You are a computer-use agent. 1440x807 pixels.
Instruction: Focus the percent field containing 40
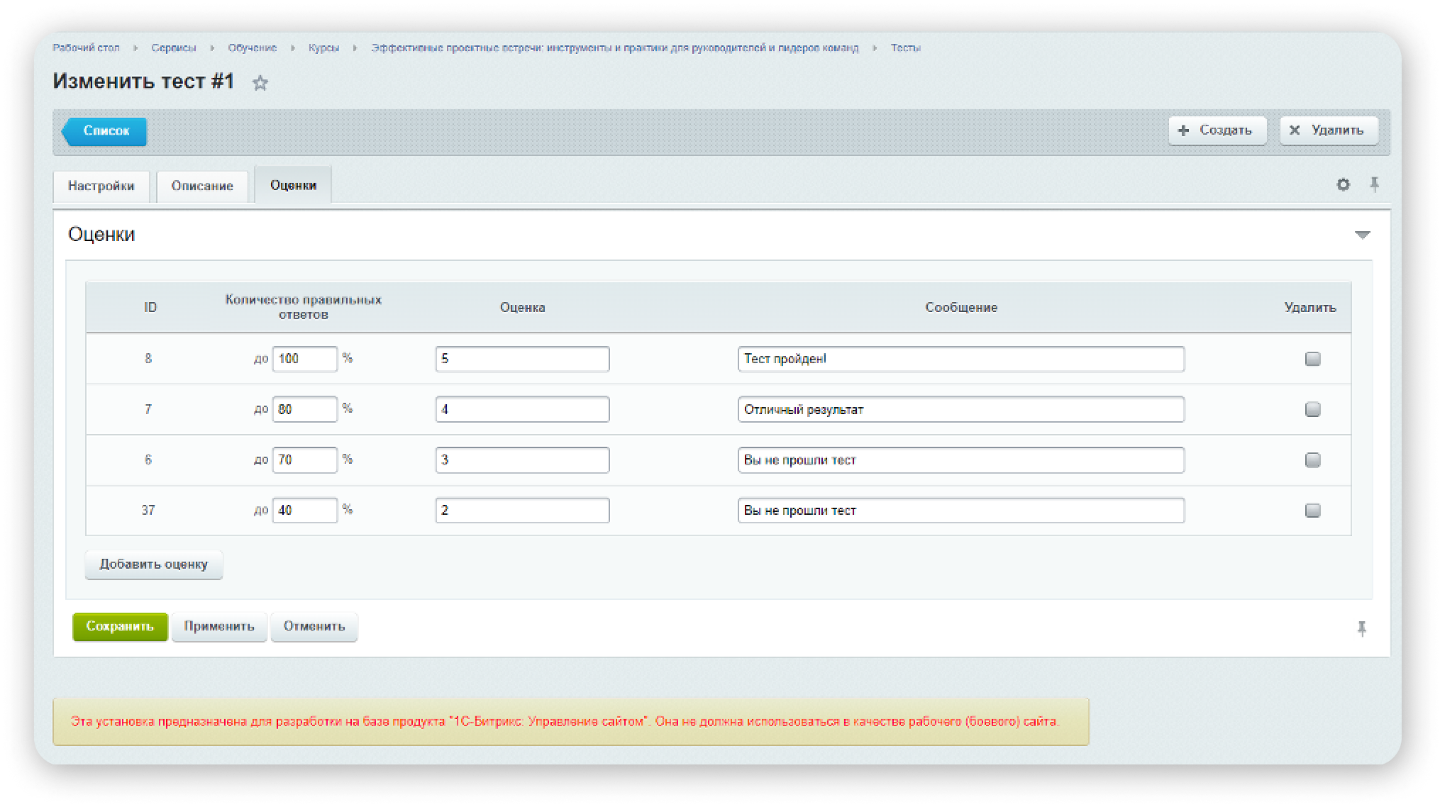click(x=305, y=511)
